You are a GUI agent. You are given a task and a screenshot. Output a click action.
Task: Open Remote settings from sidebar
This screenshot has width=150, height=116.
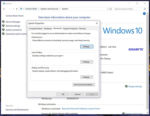click(13, 26)
